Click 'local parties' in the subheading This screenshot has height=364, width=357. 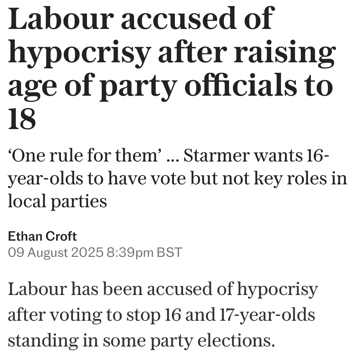point(57,201)
